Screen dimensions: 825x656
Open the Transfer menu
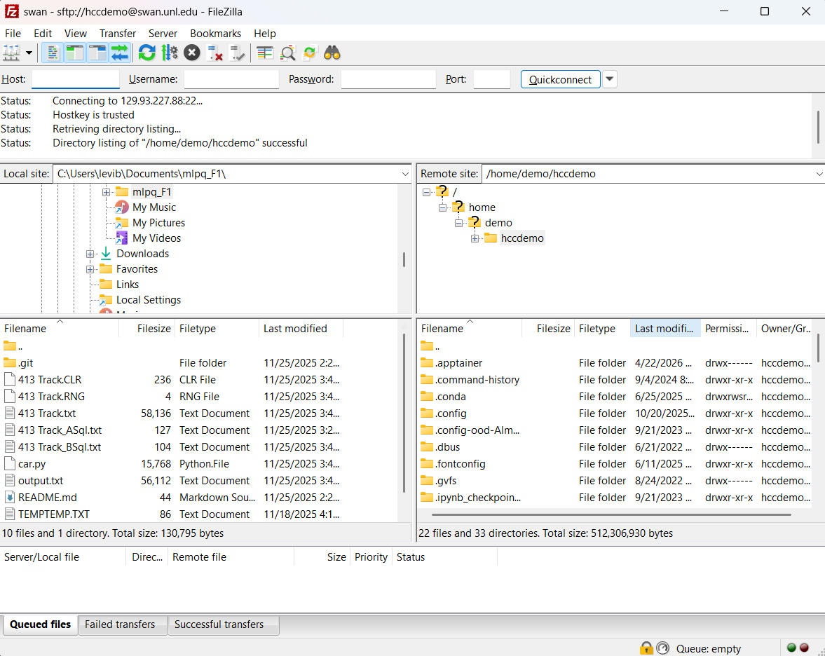point(117,33)
